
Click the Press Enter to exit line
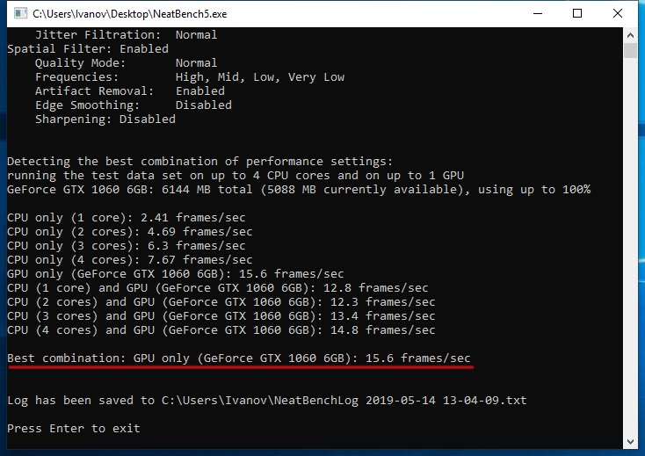coord(74,429)
